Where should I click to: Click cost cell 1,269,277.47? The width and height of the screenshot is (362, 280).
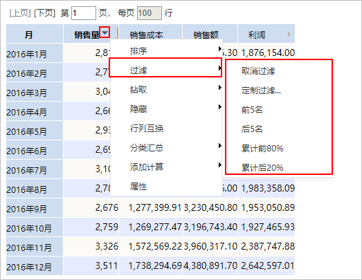click(150, 227)
